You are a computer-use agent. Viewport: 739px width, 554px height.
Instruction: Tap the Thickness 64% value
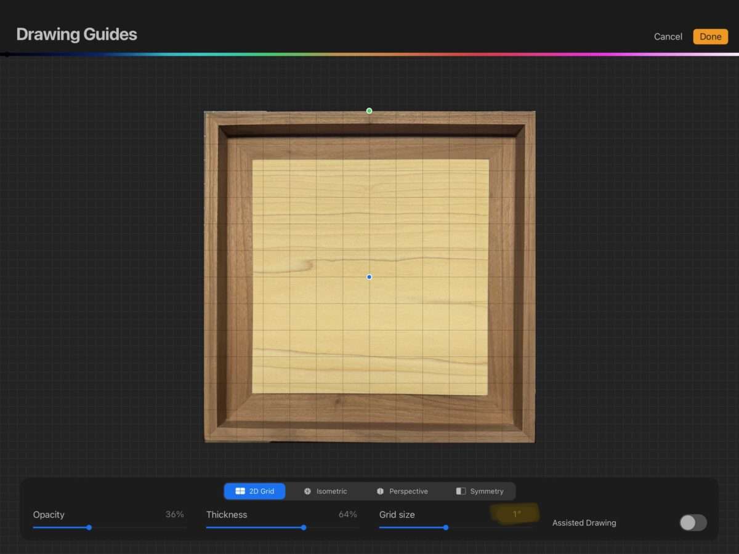tap(347, 515)
